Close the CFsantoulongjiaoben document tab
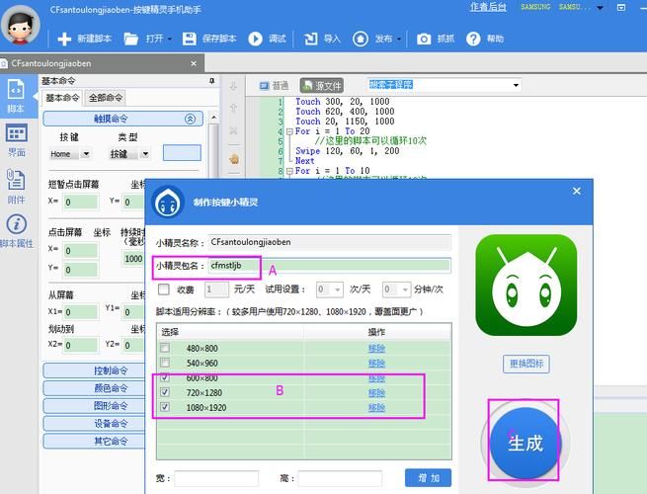647x494 pixels. [194, 63]
